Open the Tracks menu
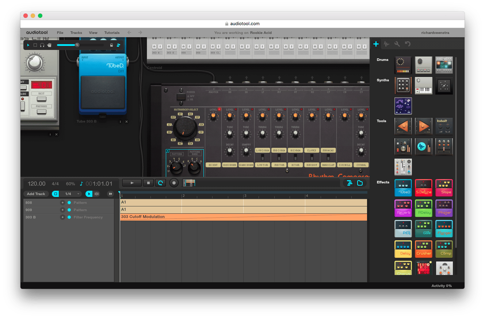Screen dimensions: 485x318 click(x=76, y=32)
